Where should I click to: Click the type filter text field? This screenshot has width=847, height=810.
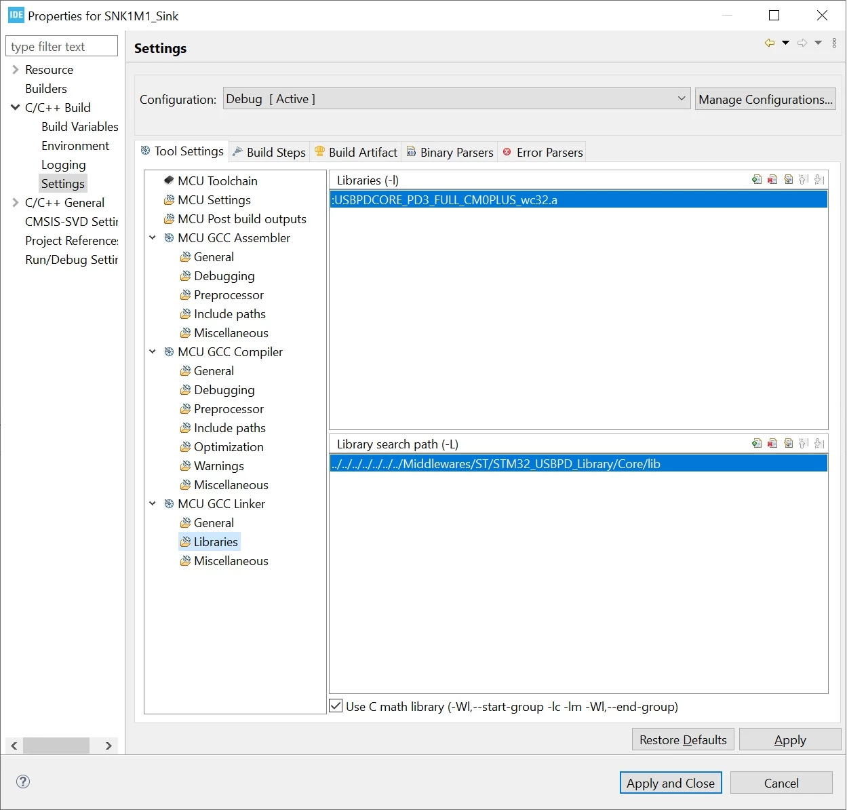pos(62,46)
